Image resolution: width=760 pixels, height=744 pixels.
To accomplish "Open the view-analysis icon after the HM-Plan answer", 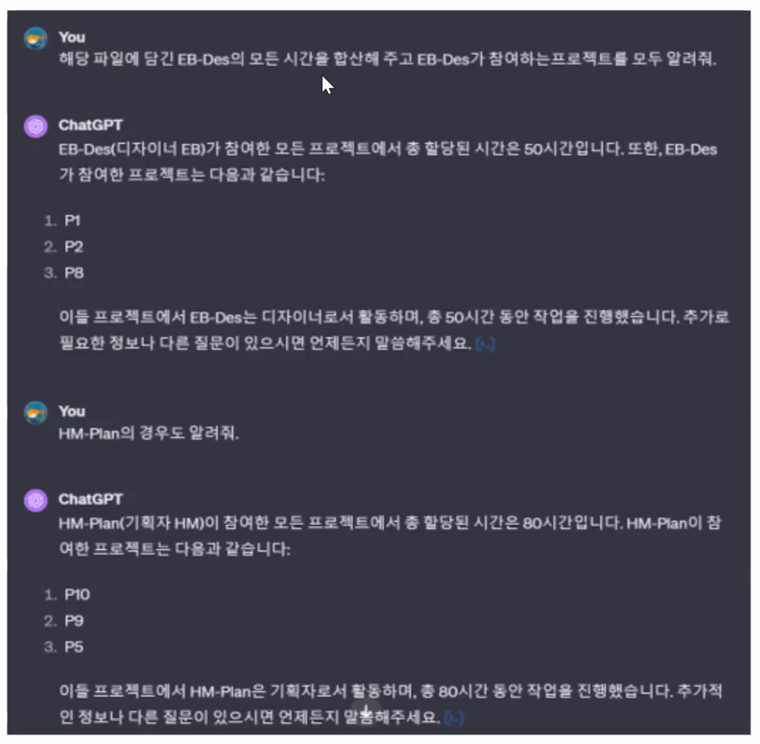I will point(454,718).
